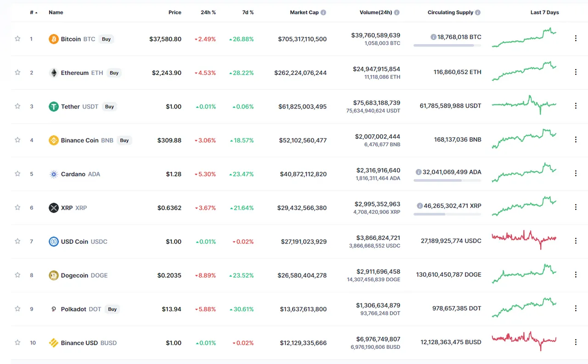Sort by the Market Cap column header

[x=304, y=12]
